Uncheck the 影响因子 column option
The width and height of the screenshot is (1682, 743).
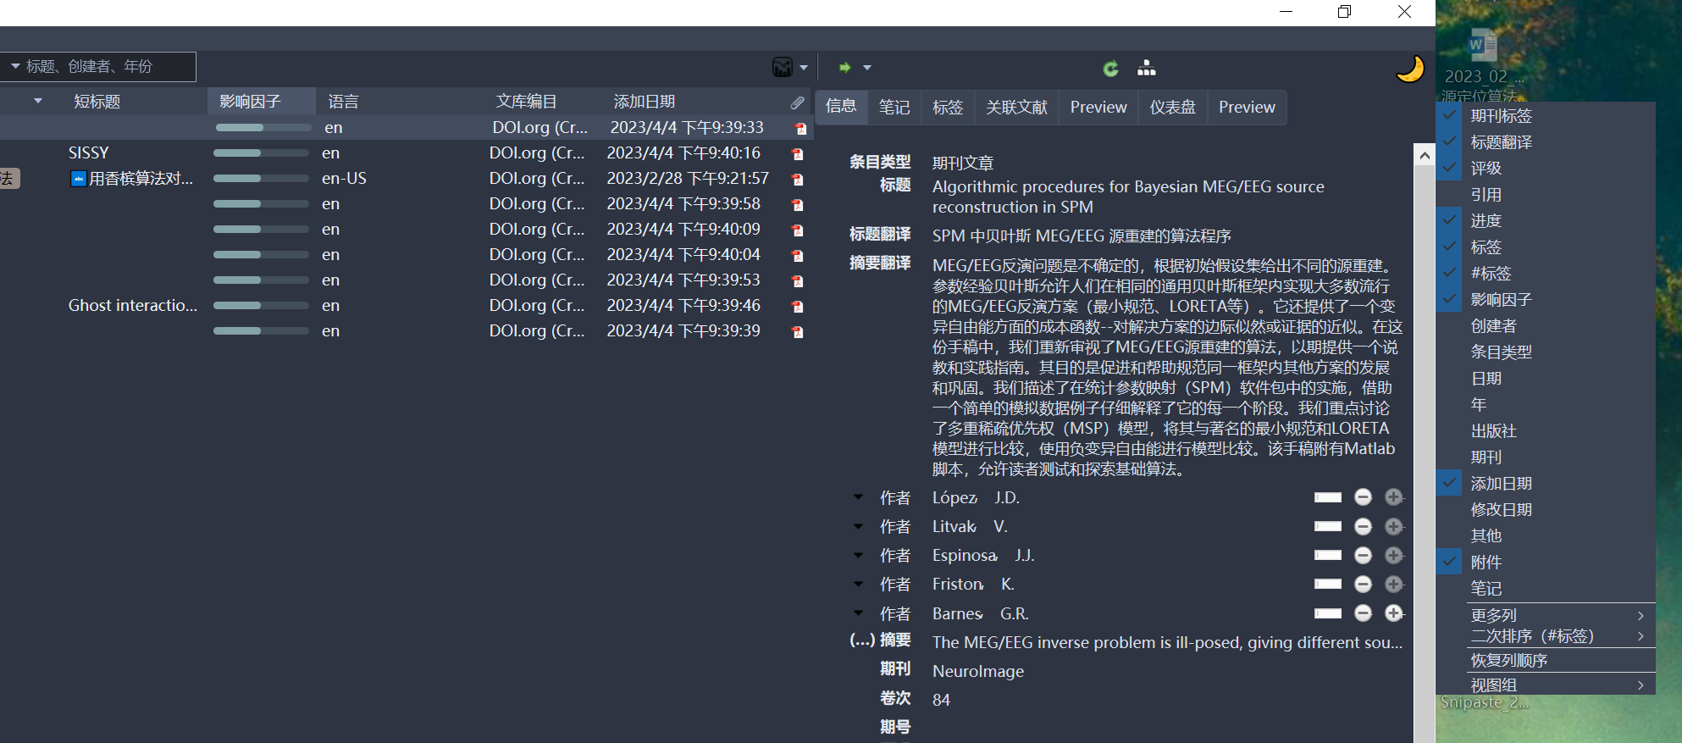point(1546,300)
